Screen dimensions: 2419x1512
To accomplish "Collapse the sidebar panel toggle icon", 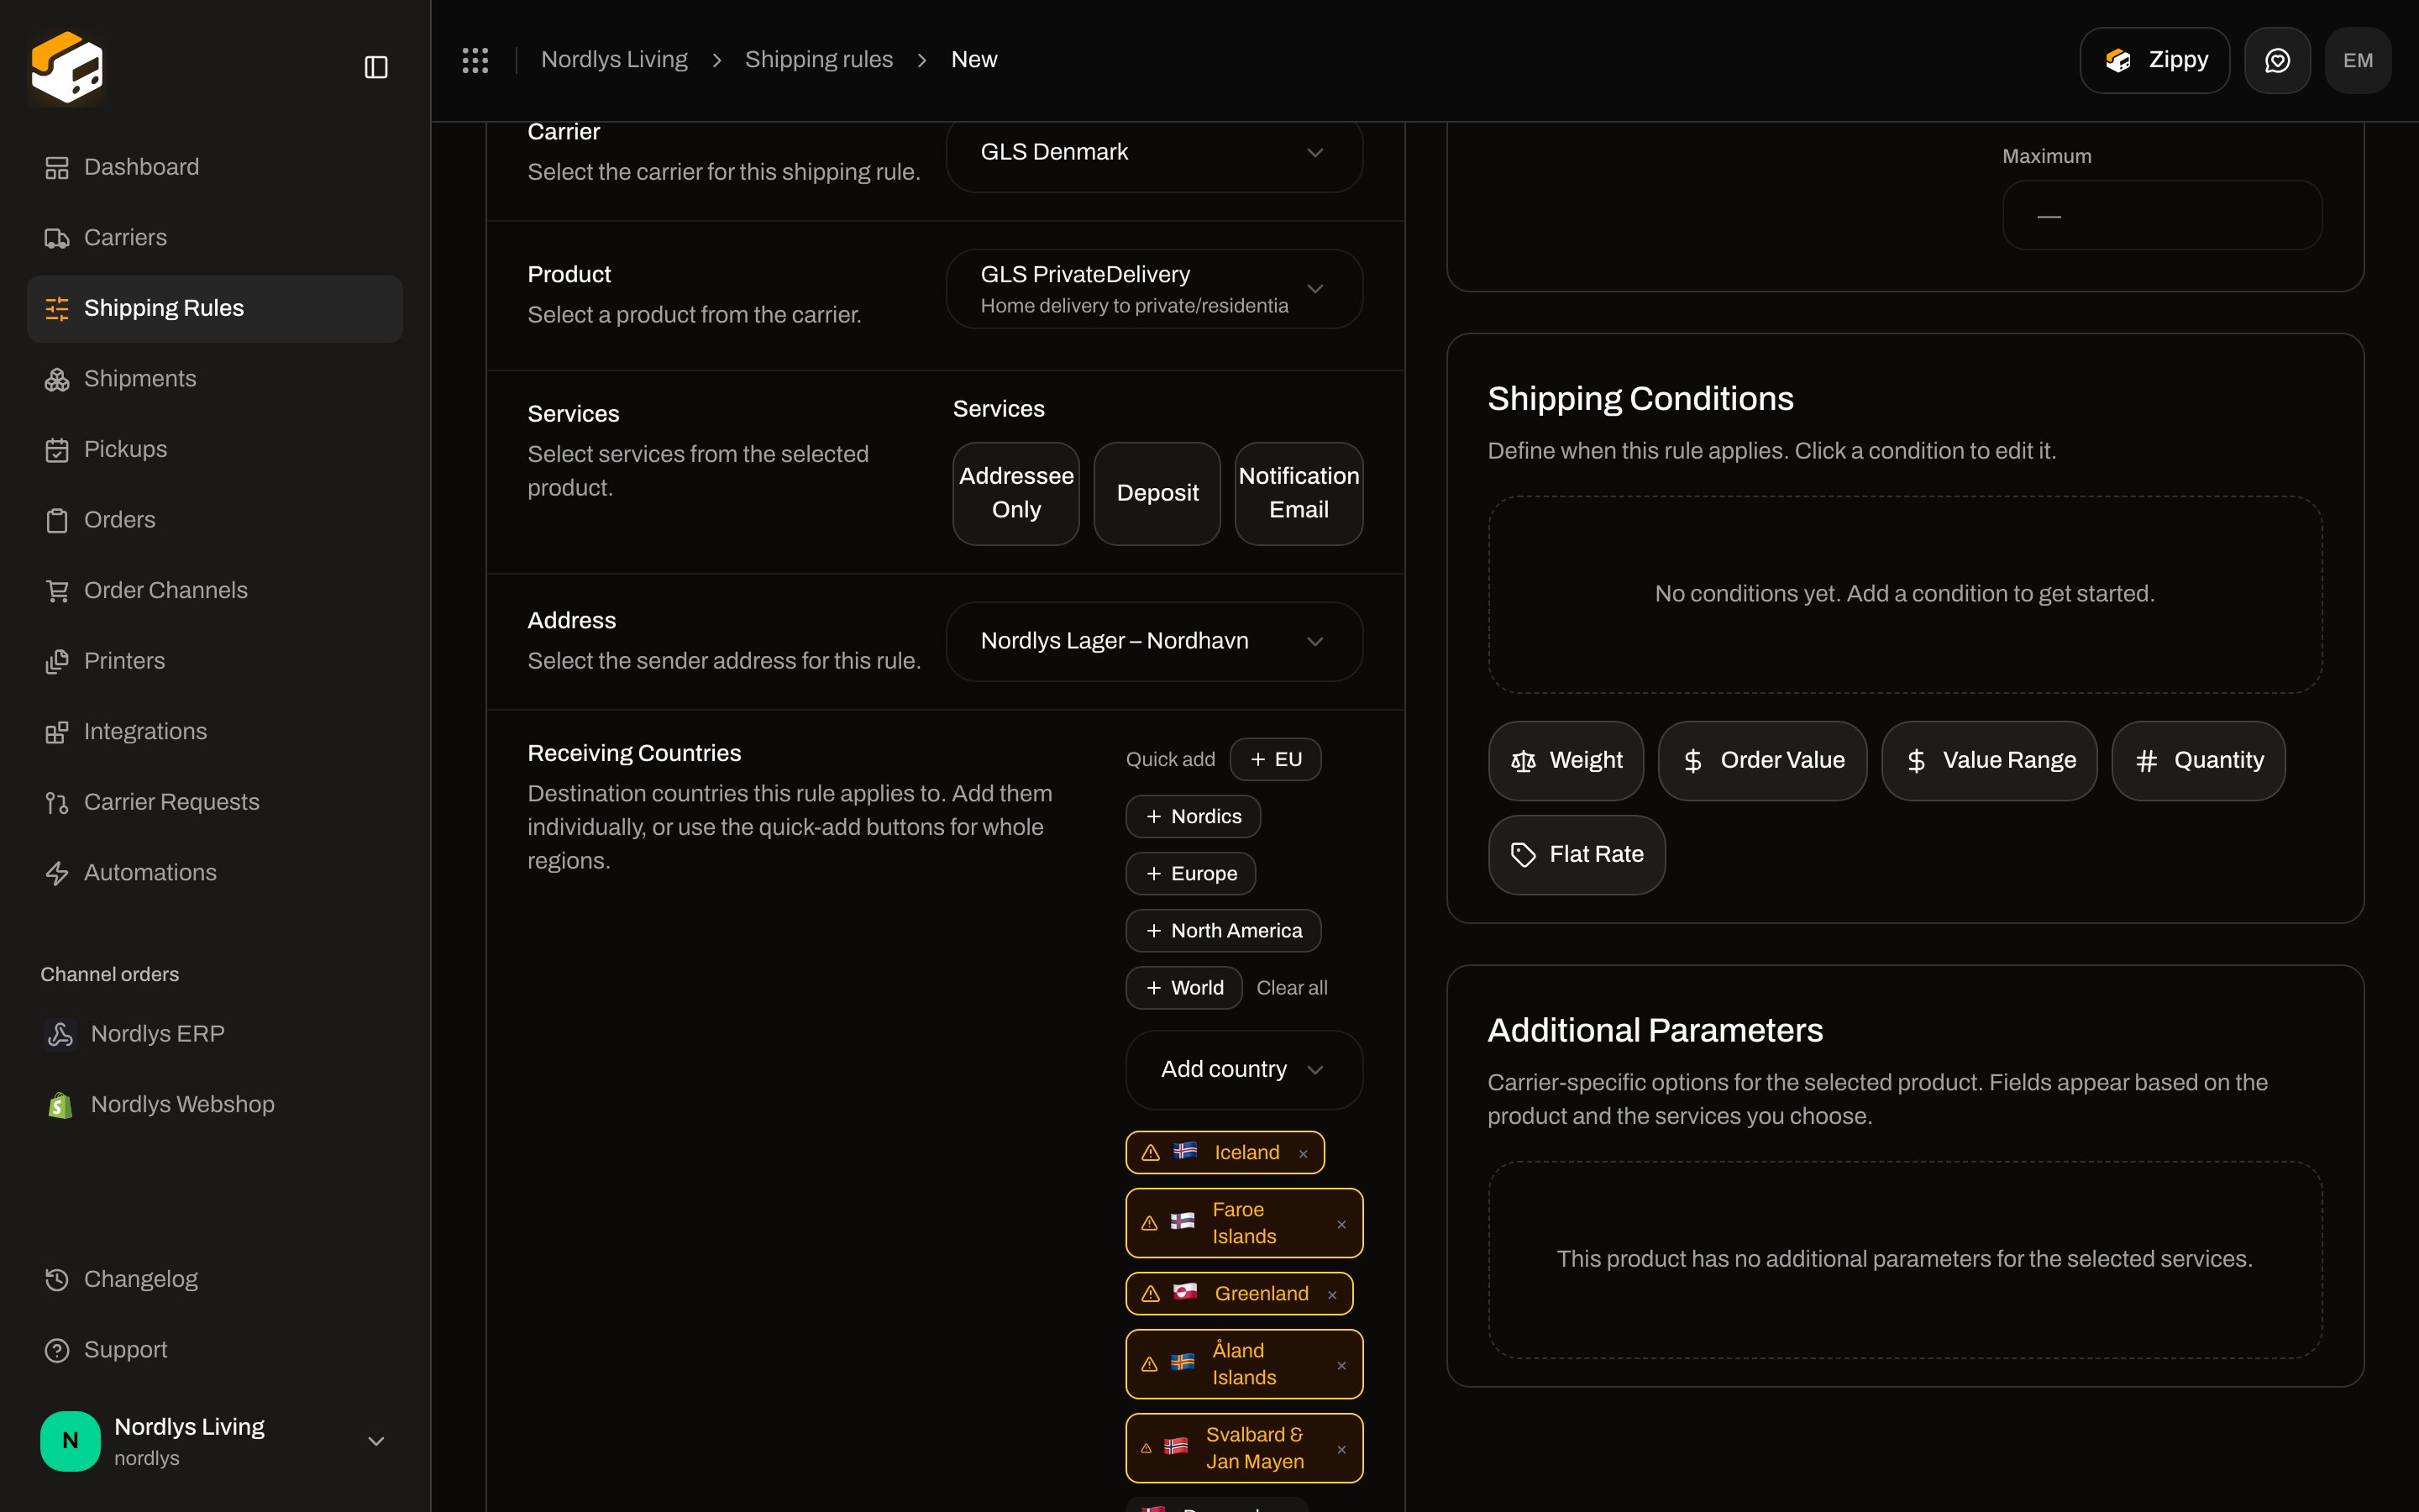I will click(x=375, y=67).
